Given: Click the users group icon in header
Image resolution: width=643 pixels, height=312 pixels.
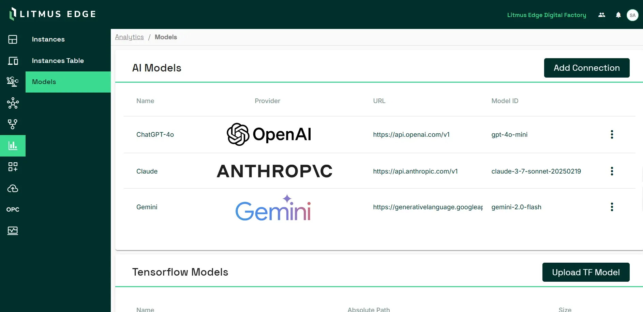Looking at the screenshot, I should [x=602, y=15].
